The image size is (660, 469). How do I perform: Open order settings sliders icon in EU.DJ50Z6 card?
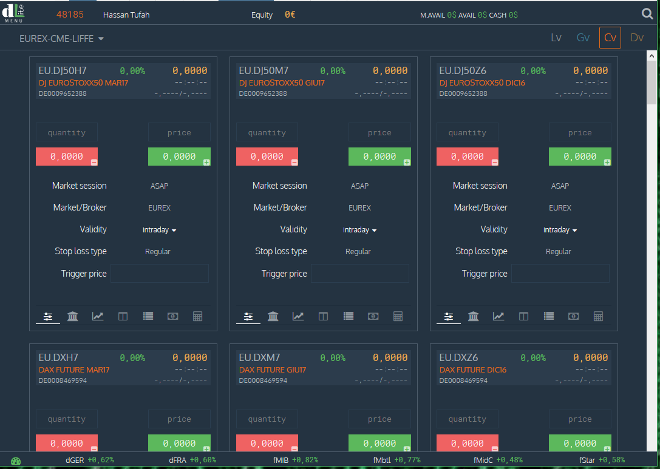tap(449, 316)
